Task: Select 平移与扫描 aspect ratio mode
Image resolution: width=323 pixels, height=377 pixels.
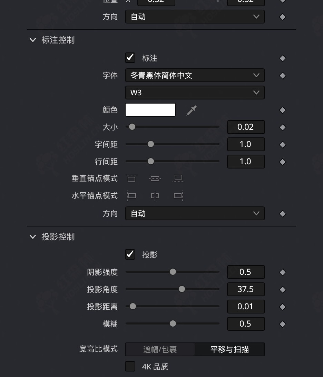Action: (230, 349)
